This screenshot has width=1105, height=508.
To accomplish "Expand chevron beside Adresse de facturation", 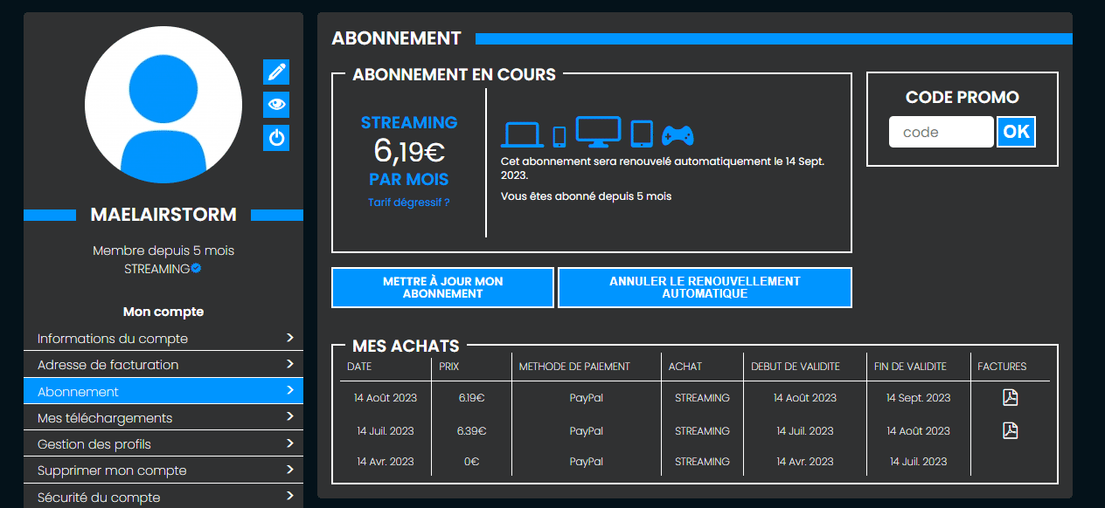I will click(290, 363).
